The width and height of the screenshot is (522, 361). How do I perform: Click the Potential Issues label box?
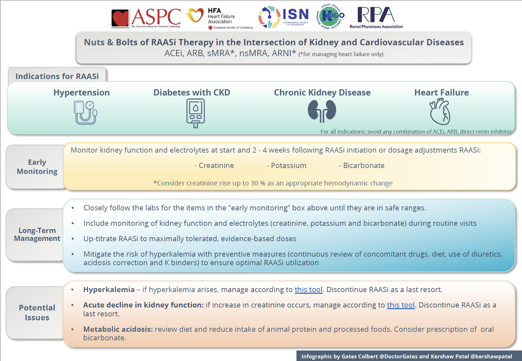pos(37,312)
